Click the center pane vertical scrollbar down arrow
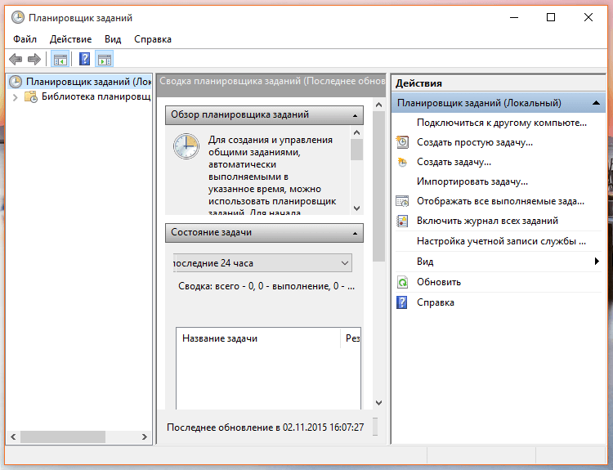613x470 pixels. click(x=378, y=402)
